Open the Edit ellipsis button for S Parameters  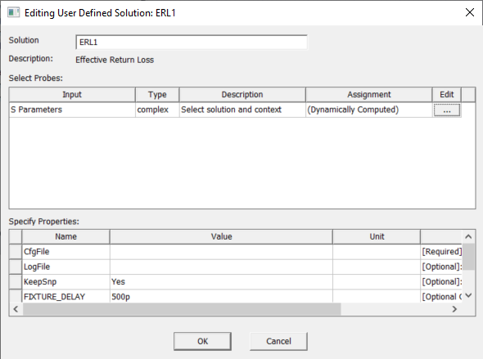447,110
